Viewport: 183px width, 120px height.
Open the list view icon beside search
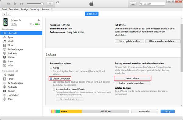click(x=133, y=4)
